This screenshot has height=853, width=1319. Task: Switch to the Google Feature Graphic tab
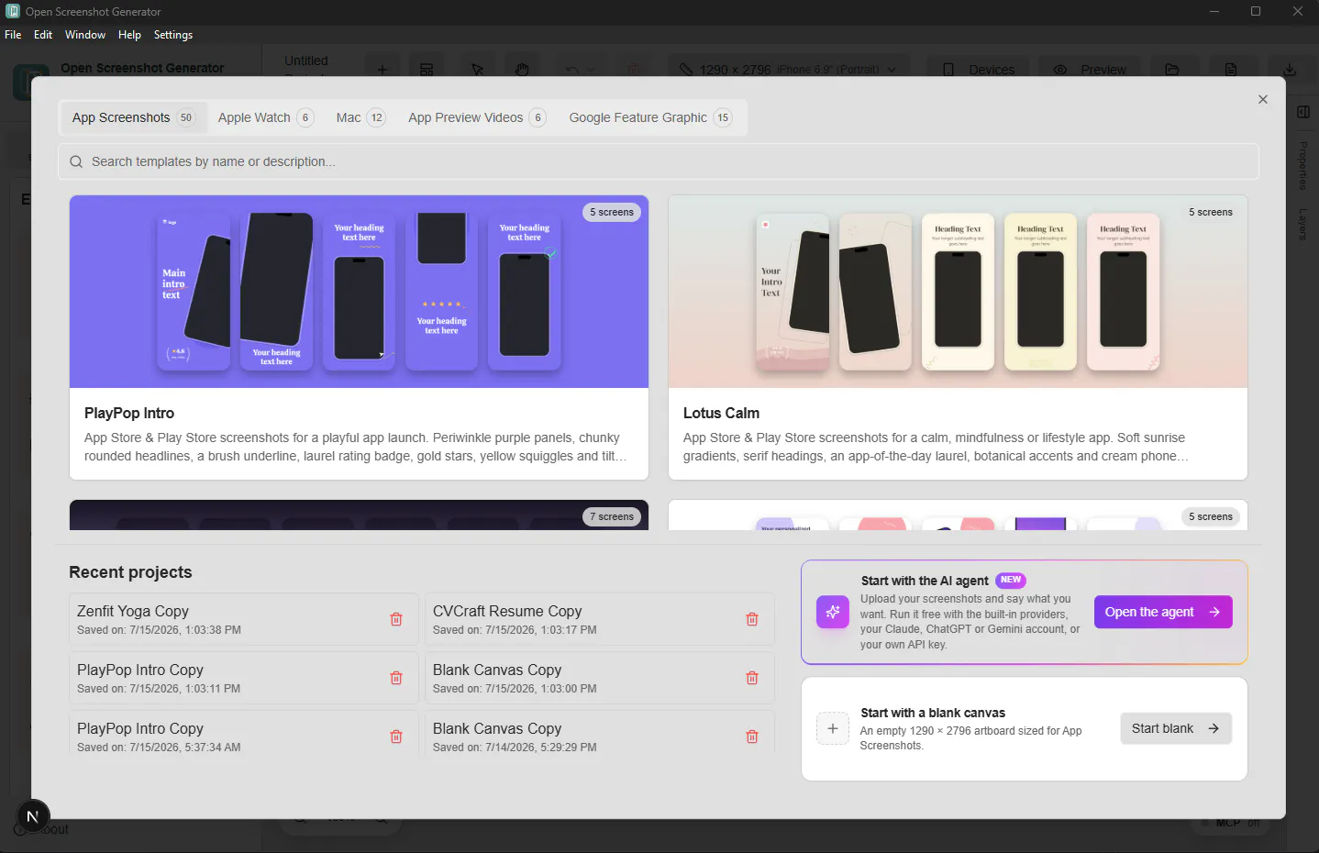coord(650,117)
